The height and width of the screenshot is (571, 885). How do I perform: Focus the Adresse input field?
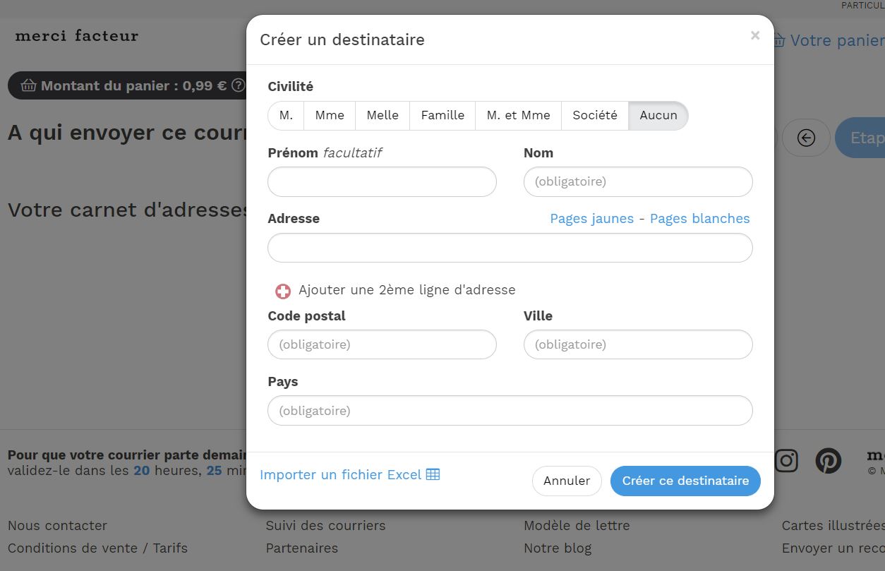click(510, 248)
